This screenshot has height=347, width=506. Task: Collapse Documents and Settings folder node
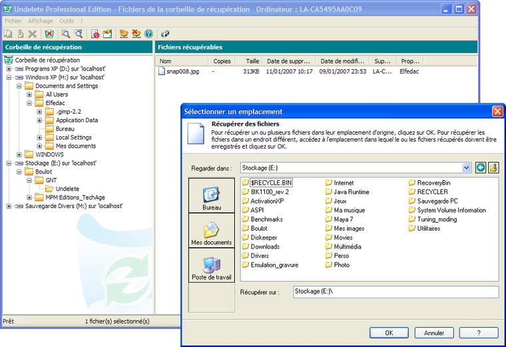(19, 86)
